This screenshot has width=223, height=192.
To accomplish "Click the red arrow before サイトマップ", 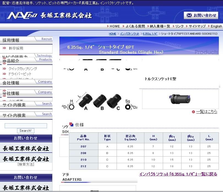I will 187,26.
